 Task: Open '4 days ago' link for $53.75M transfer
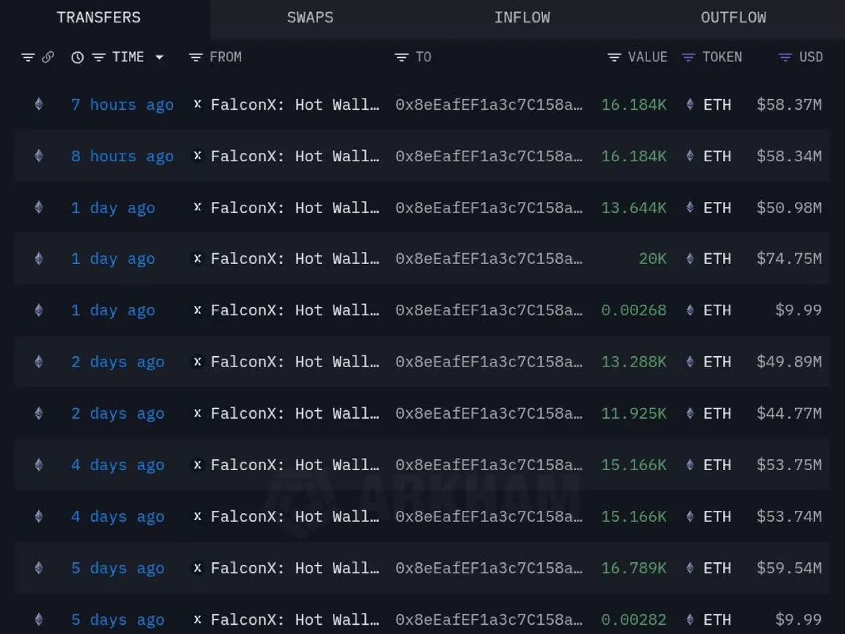[x=118, y=465]
